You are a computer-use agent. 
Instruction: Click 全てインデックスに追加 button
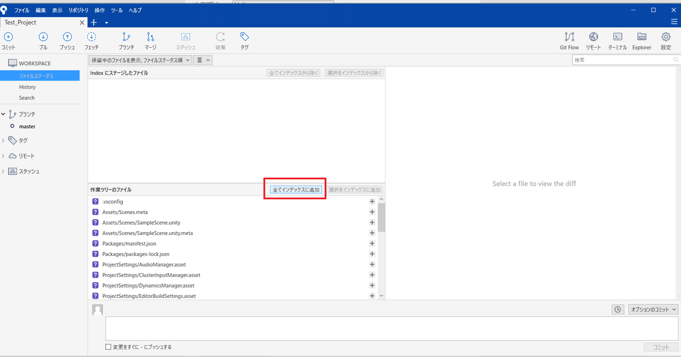(296, 190)
